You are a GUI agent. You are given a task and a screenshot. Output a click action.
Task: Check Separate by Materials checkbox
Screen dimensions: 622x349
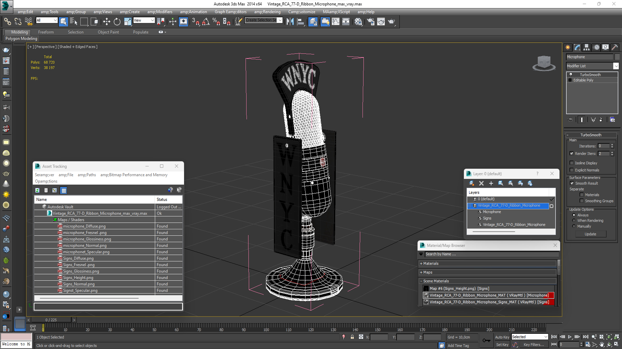582,195
